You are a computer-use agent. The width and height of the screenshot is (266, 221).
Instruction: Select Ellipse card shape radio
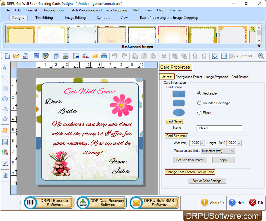tap(199, 112)
